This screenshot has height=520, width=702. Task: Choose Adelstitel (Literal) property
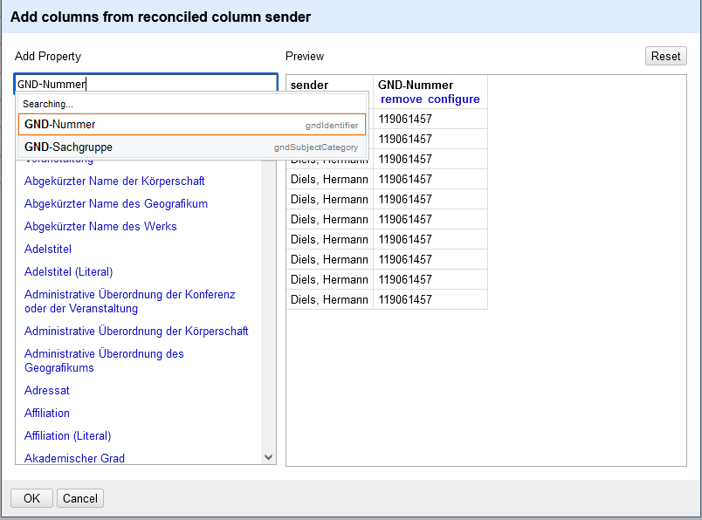coord(68,272)
